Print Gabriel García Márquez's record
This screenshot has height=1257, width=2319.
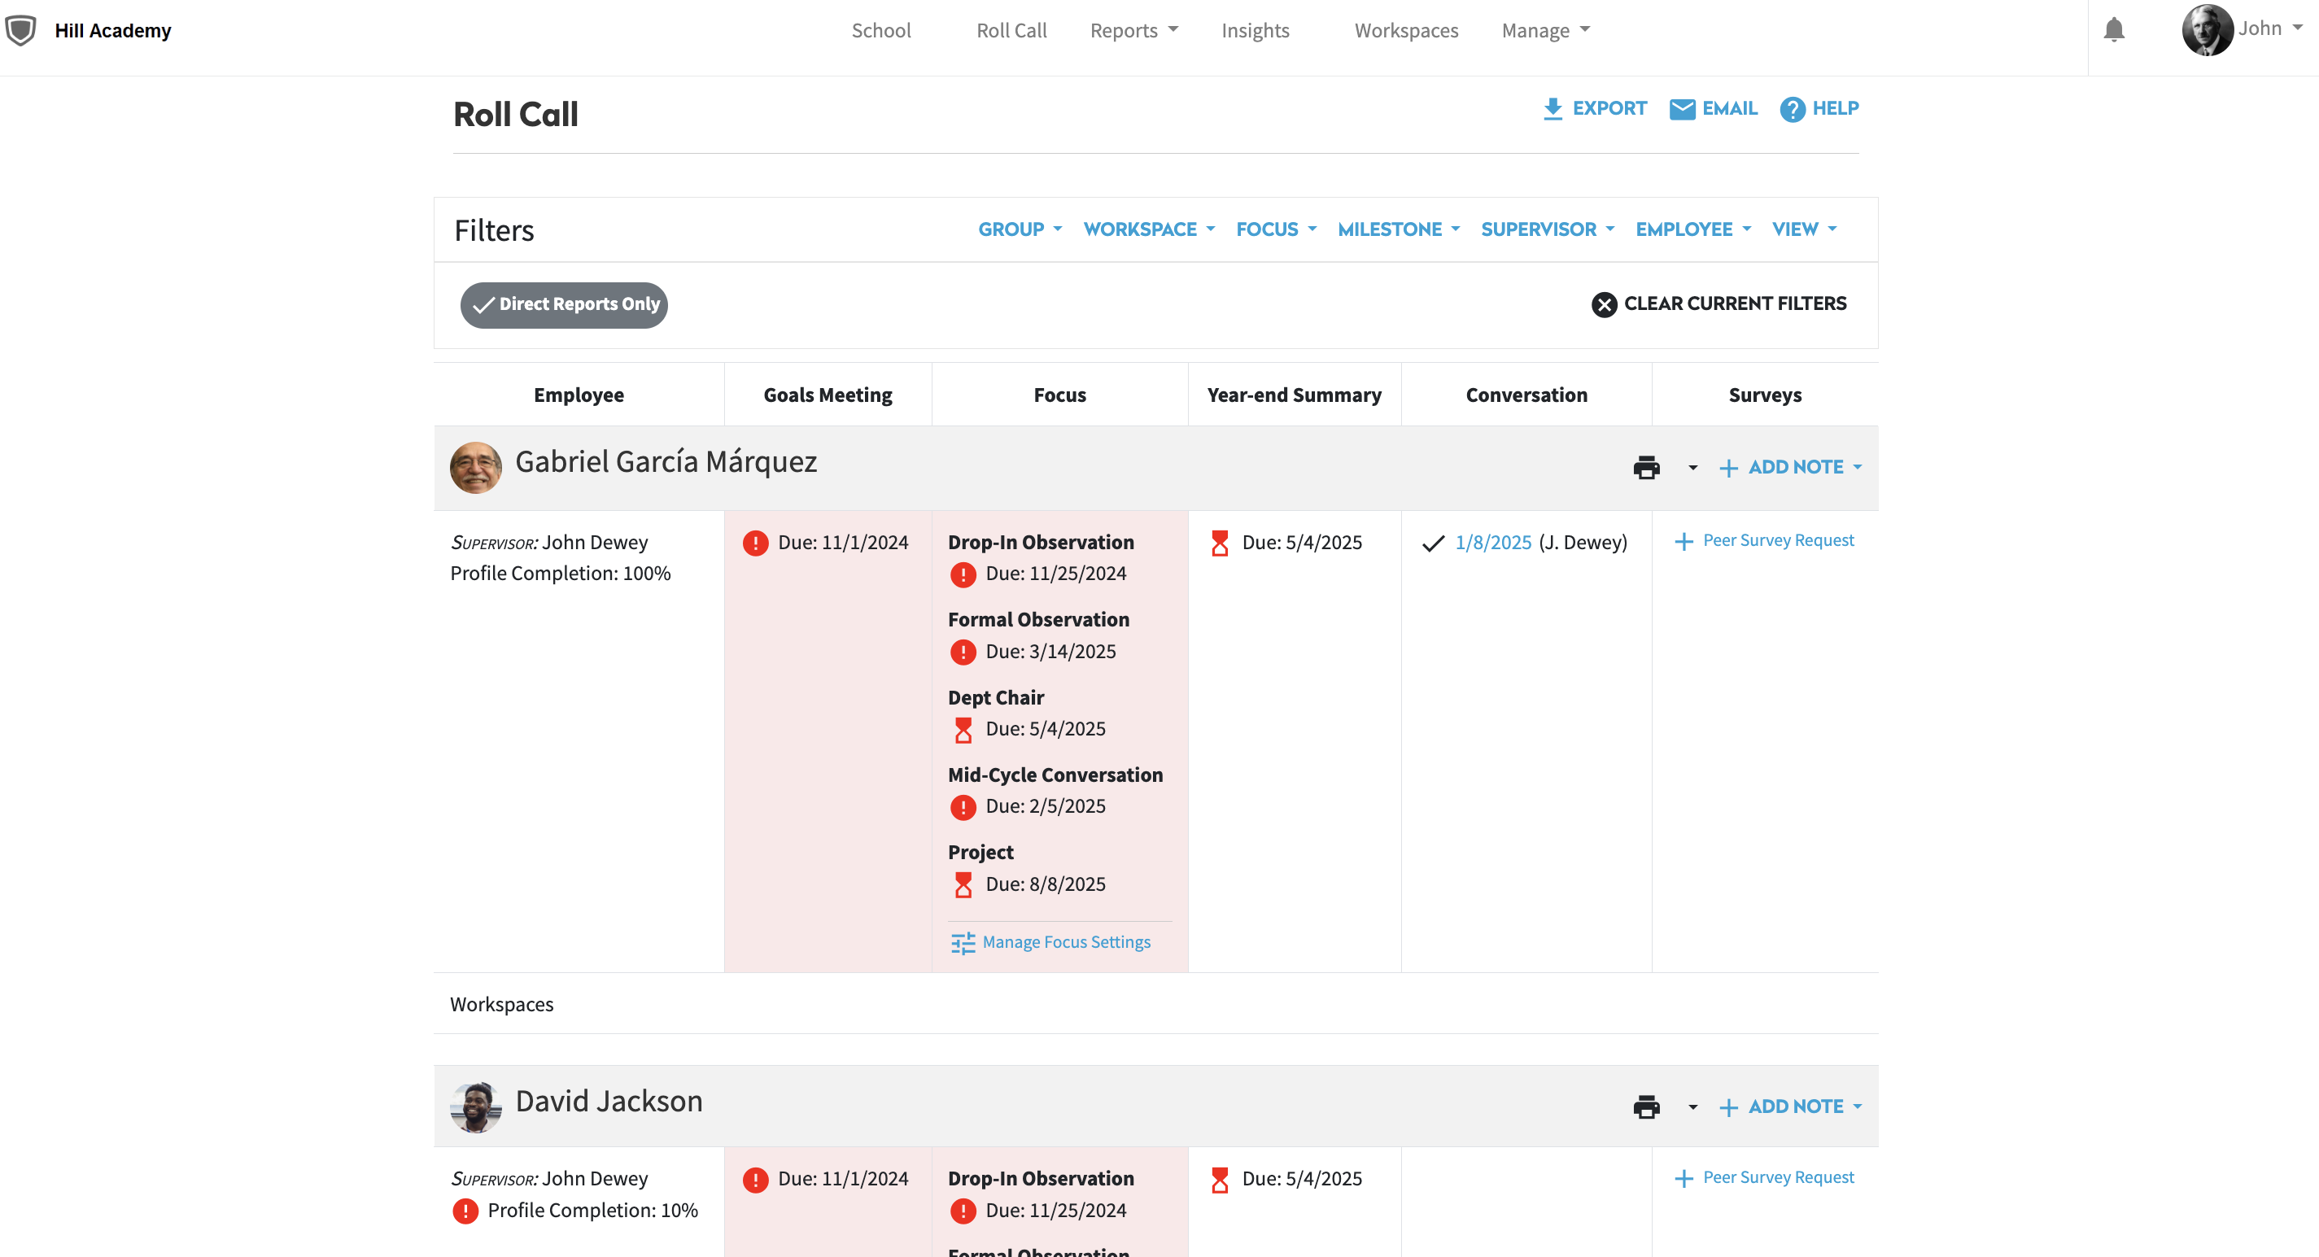click(1645, 467)
